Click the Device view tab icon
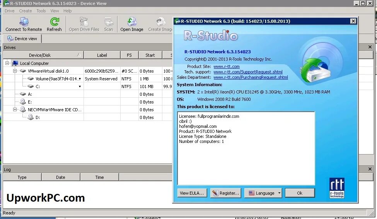Viewport: 377px width, 219px height. [10, 38]
